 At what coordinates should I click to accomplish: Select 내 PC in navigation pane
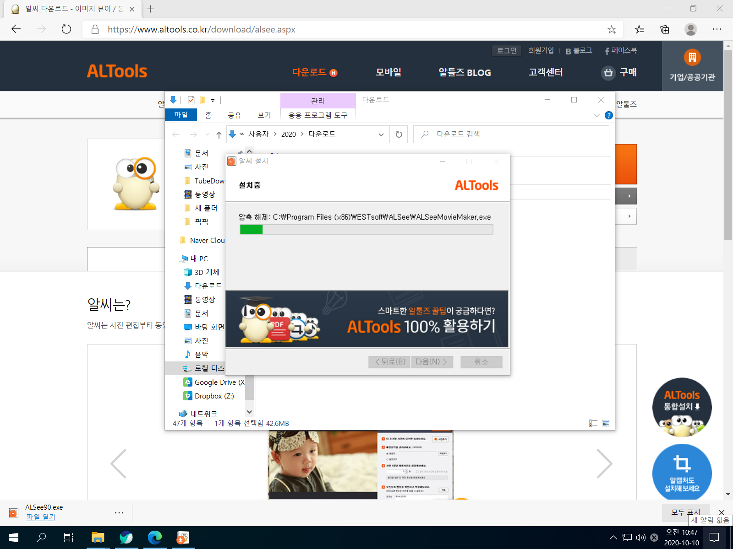coord(194,258)
